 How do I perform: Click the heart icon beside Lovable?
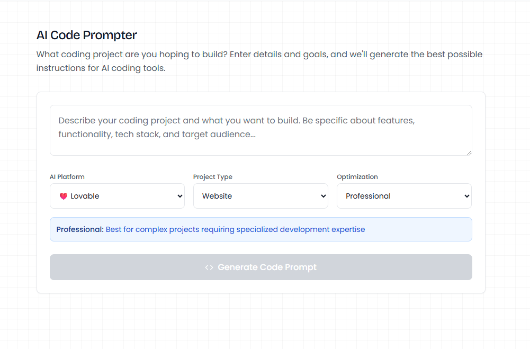coord(64,196)
